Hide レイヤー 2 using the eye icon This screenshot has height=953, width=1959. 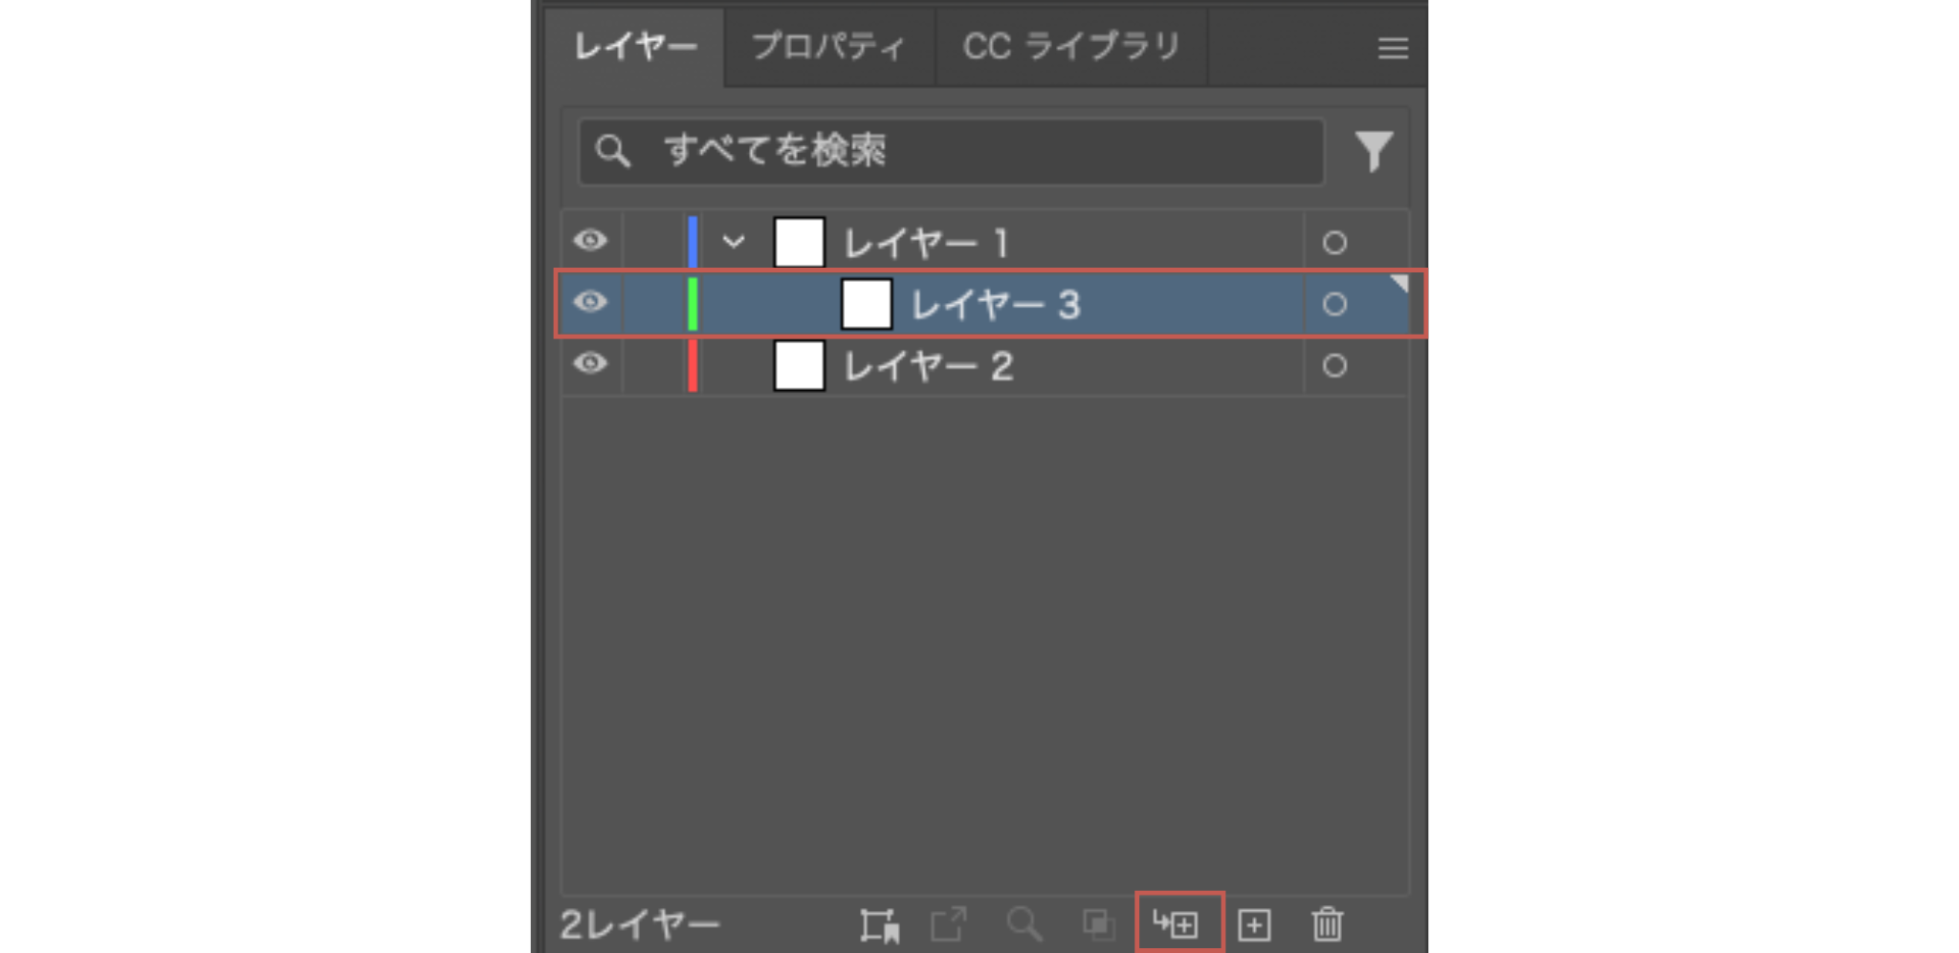[x=590, y=366]
